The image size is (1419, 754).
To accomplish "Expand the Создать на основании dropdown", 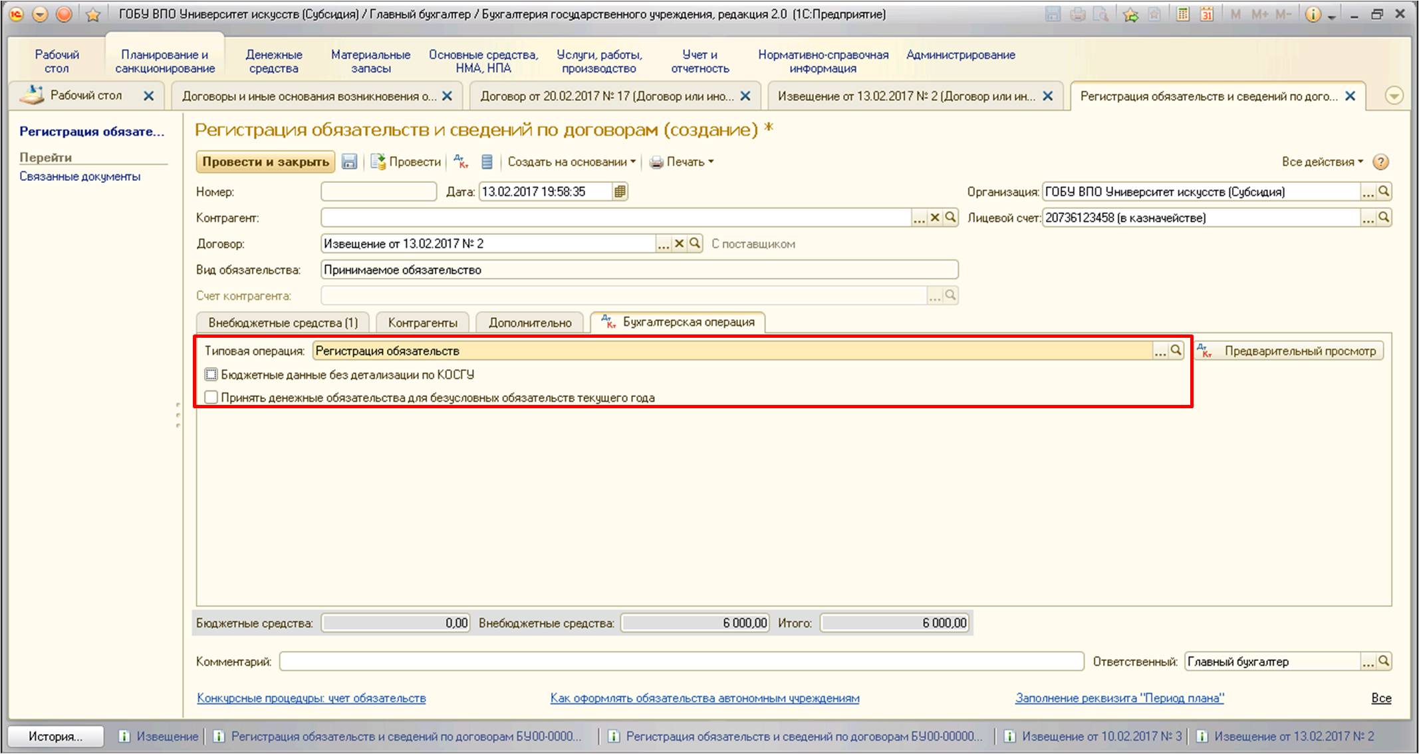I will 572,162.
